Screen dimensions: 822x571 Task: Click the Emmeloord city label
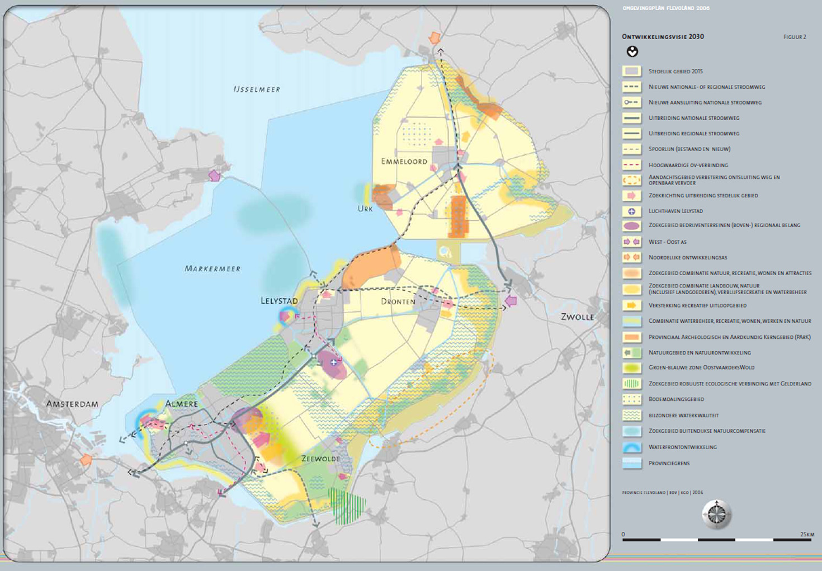click(x=404, y=162)
